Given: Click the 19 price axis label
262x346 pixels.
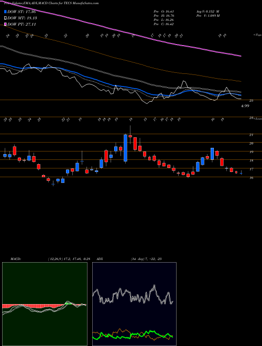Looking at the screenshot, I should pyautogui.click(x=251, y=152).
